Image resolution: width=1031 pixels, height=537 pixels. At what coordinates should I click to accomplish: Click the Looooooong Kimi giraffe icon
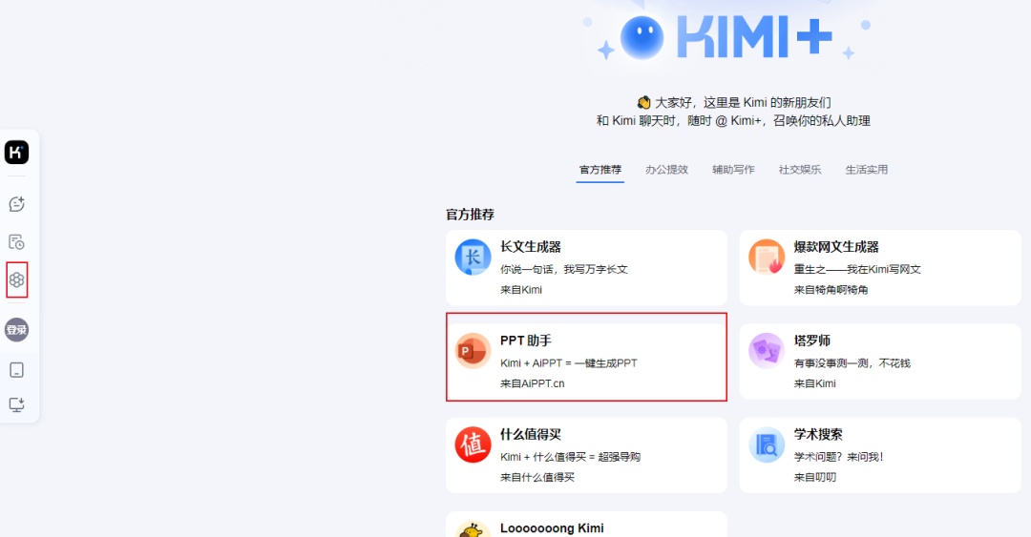[x=473, y=529]
